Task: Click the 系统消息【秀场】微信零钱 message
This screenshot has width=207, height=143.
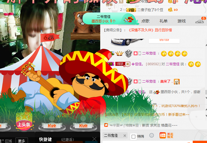Action: pyautogui.click(x=147, y=115)
